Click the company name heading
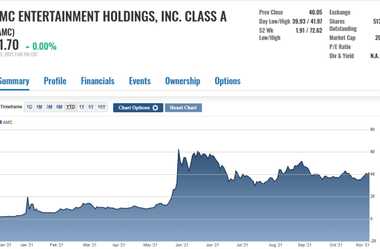Viewport: 380px width, 249px height. 113,17
